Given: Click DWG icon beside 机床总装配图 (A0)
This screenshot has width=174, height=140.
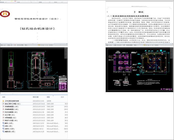Looking at the screenshot, I should [x=3, y=112].
